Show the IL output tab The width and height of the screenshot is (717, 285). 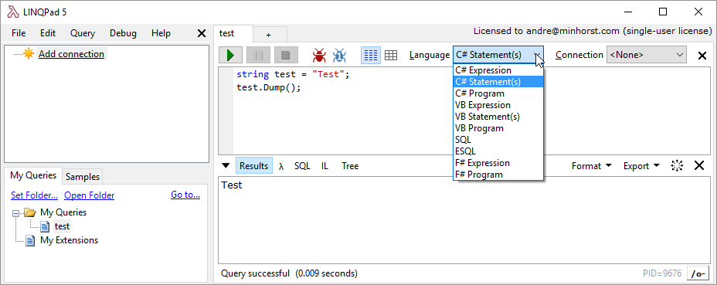pyautogui.click(x=325, y=166)
